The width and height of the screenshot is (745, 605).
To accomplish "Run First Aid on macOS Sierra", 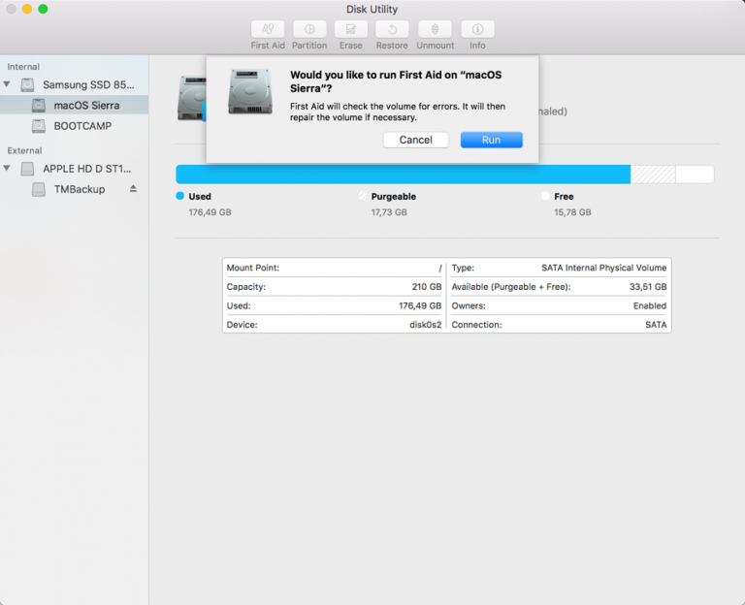I will tap(491, 140).
